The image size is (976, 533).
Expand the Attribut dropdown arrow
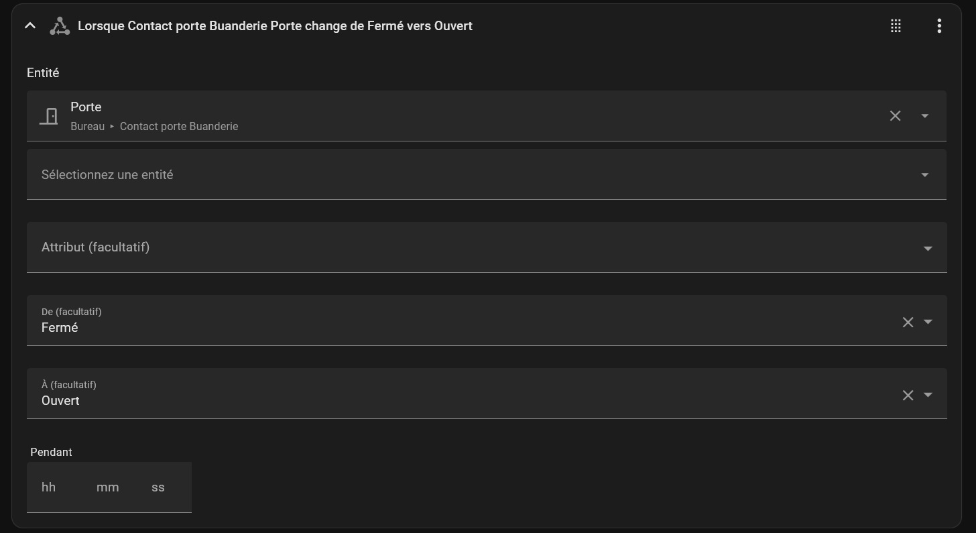928,249
